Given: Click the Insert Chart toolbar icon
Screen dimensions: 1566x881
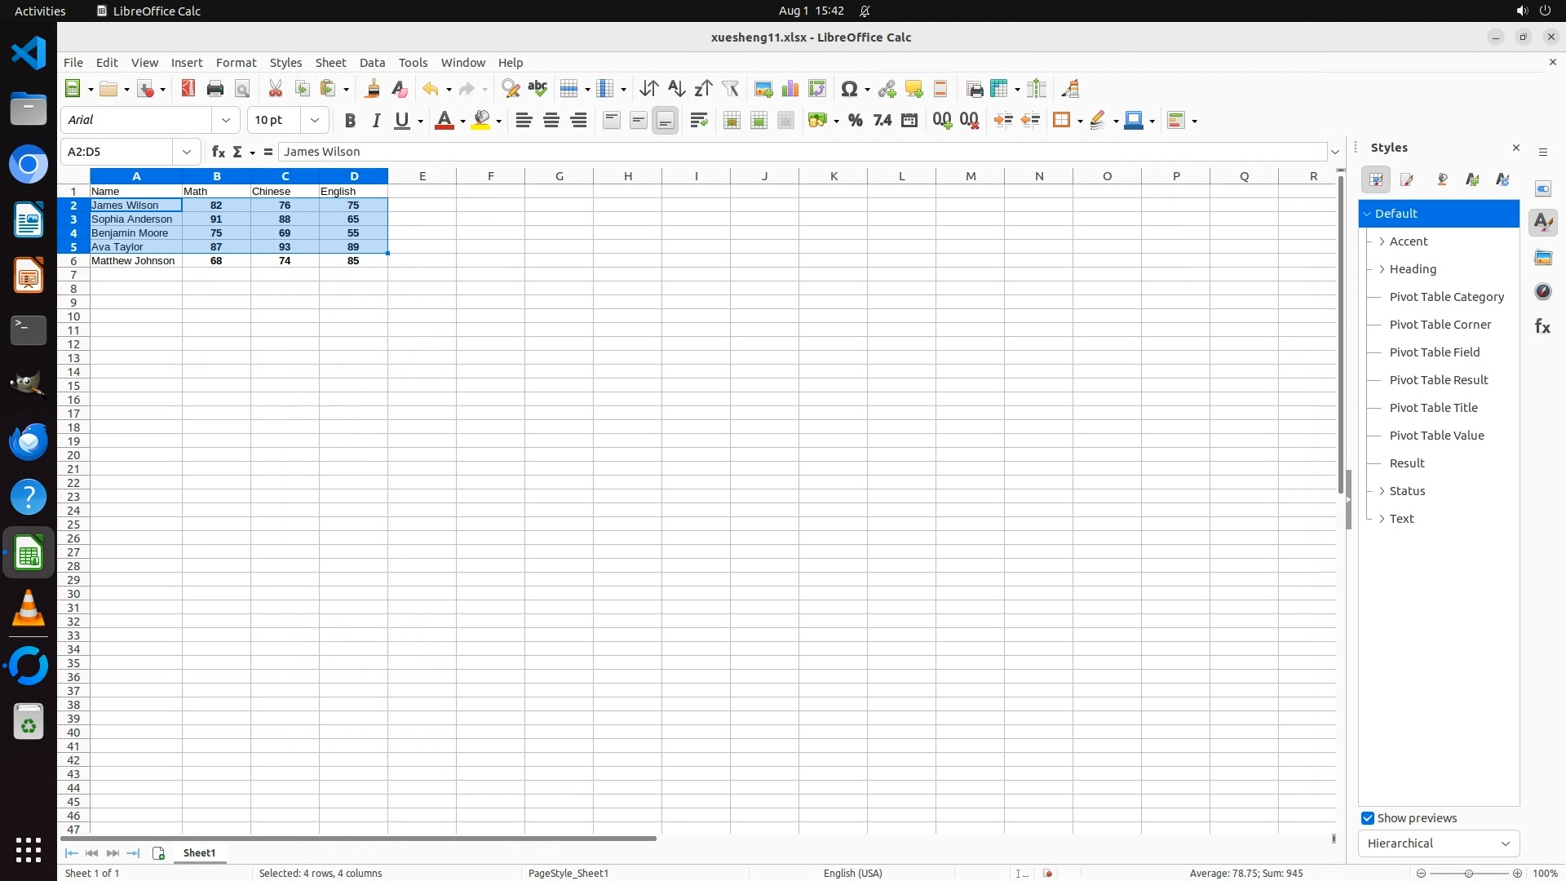Looking at the screenshot, I should (790, 89).
